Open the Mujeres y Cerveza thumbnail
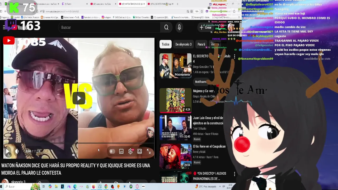This screenshot has width=338, height=190. [x=175, y=100]
